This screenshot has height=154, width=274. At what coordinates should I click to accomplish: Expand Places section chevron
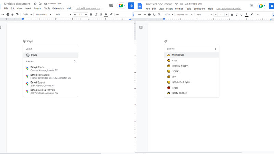click(75, 61)
